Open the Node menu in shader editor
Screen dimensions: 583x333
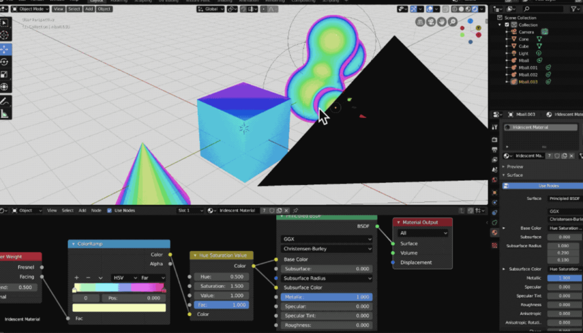pyautogui.click(x=96, y=211)
